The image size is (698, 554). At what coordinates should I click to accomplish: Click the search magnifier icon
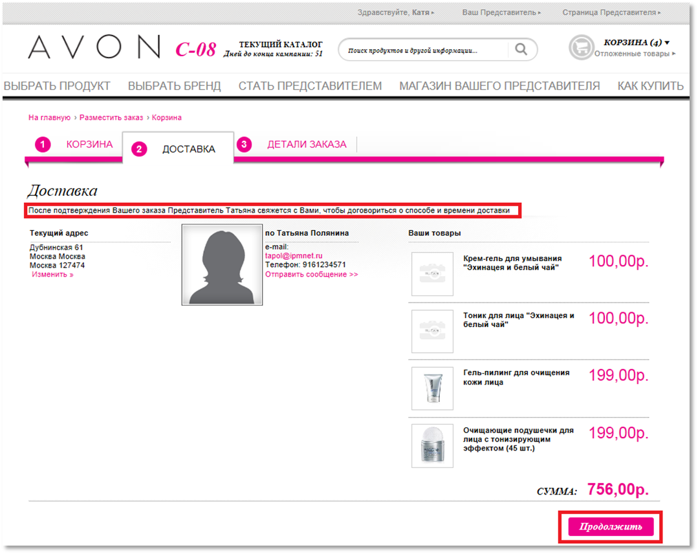(x=521, y=49)
